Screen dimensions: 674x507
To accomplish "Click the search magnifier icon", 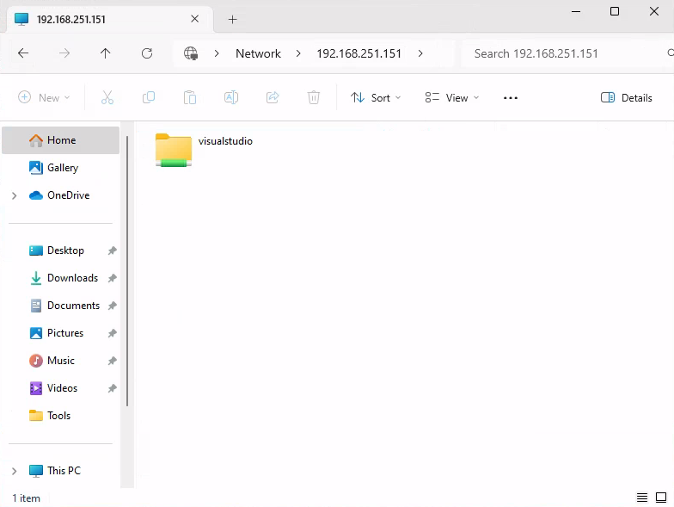I will (x=671, y=53).
